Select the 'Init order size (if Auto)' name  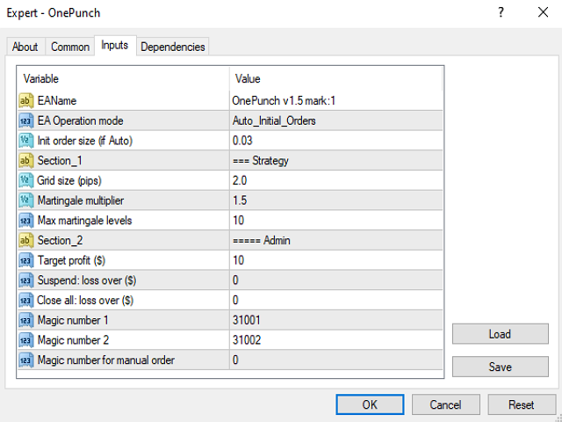tap(85, 141)
